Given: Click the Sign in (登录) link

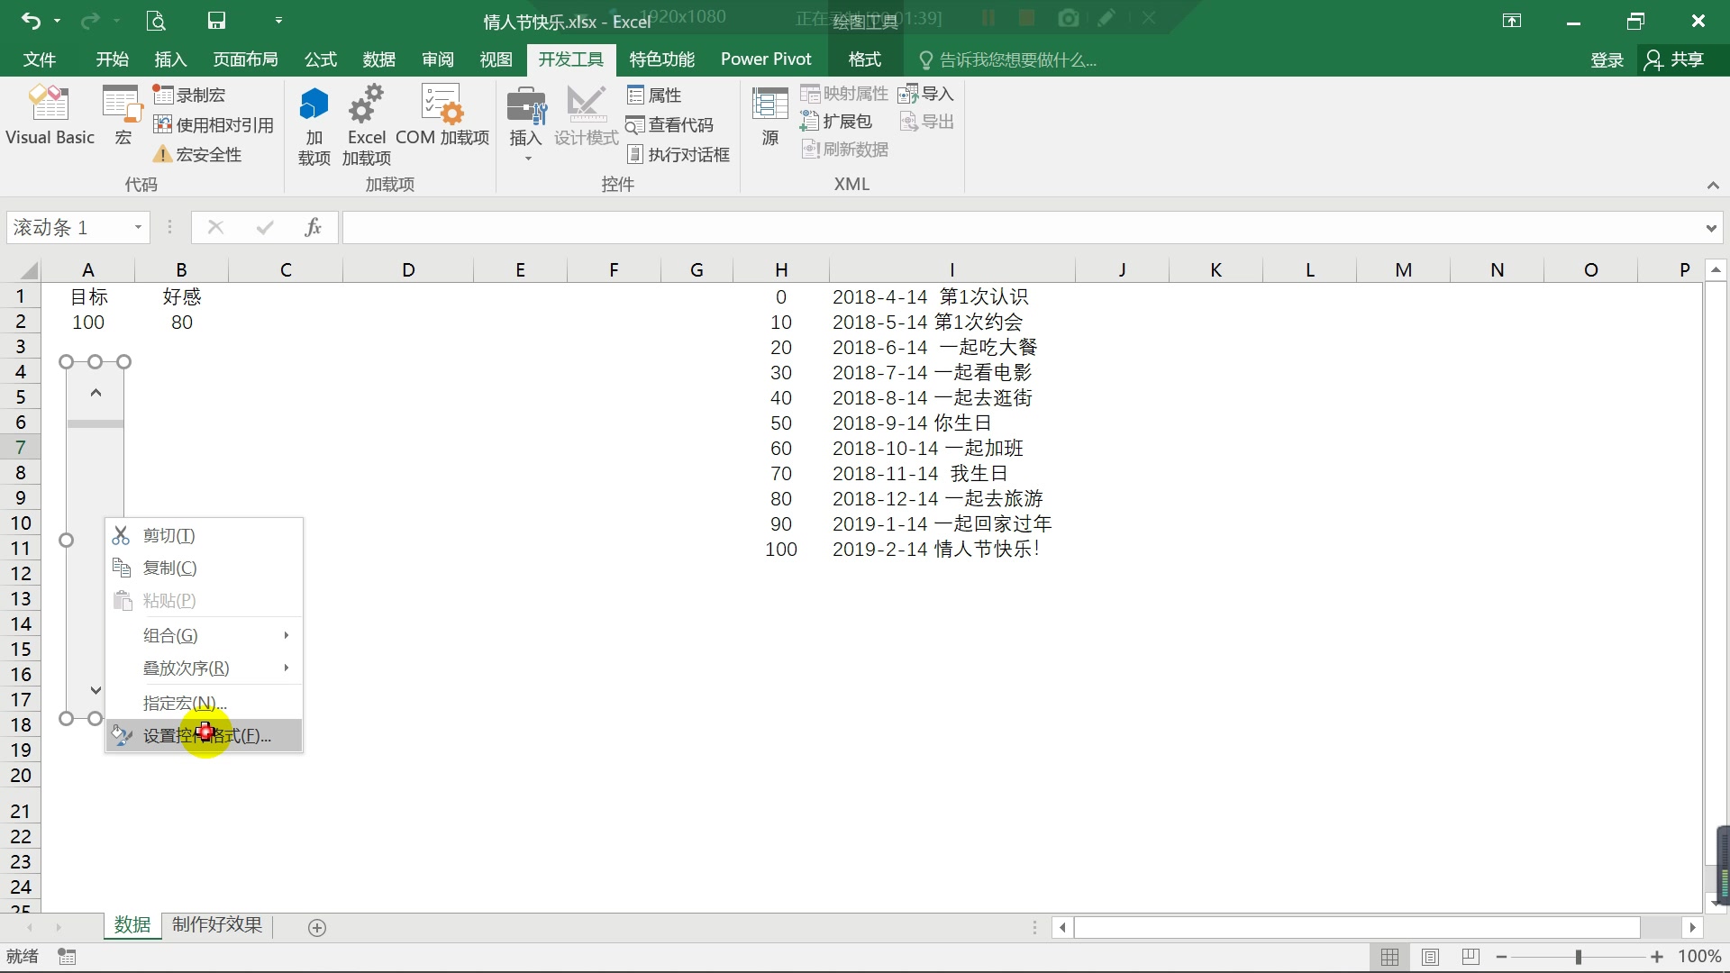Looking at the screenshot, I should (1607, 59).
